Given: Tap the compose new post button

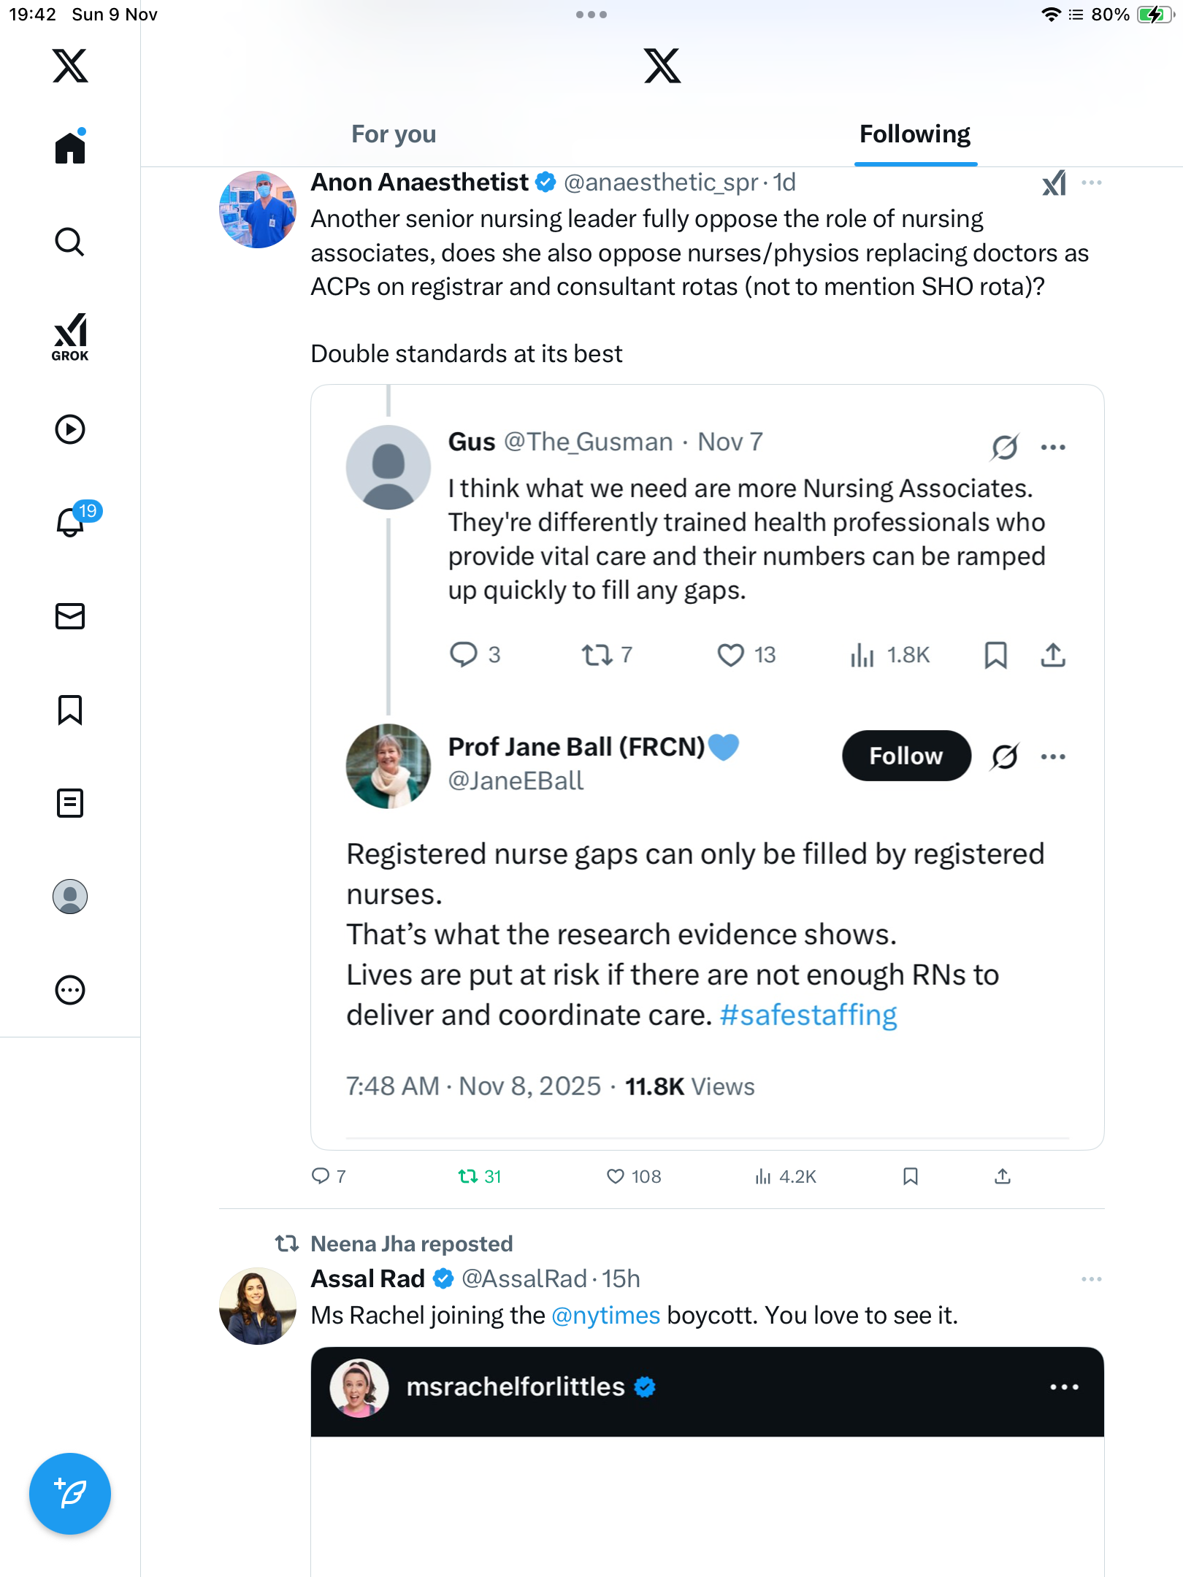Looking at the screenshot, I should coord(70,1493).
